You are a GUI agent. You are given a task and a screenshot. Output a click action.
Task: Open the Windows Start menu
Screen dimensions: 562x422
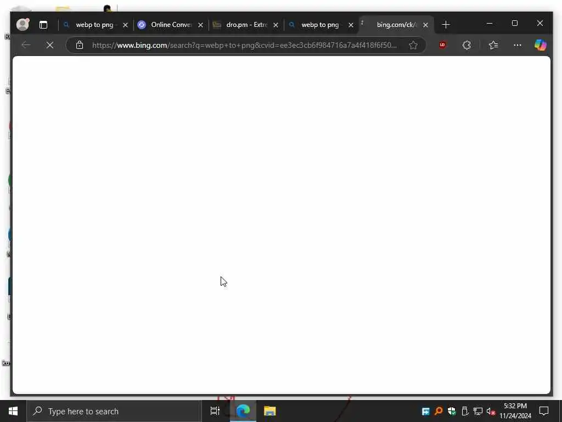pyautogui.click(x=13, y=411)
